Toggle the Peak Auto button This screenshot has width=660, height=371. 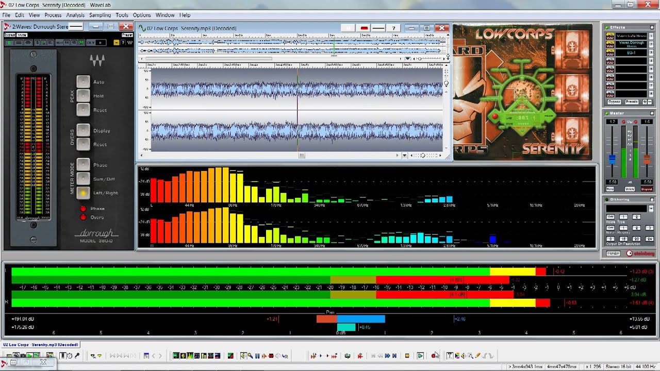tap(83, 81)
